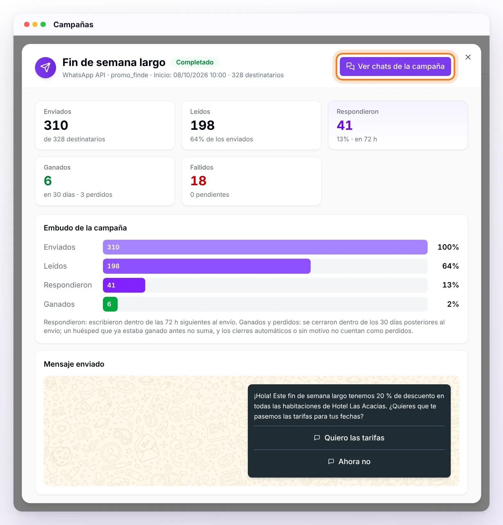This screenshot has height=525, width=503.
Task: Click the Enviados 310 funnel bar
Action: tap(265, 247)
